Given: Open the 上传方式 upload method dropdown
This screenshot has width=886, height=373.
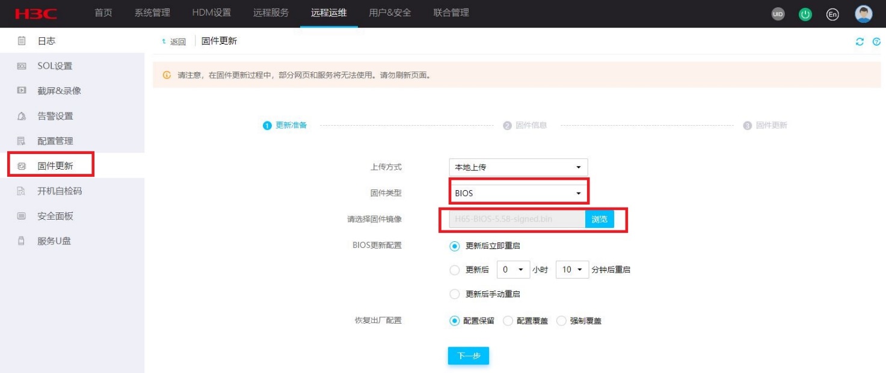Looking at the screenshot, I should [518, 167].
